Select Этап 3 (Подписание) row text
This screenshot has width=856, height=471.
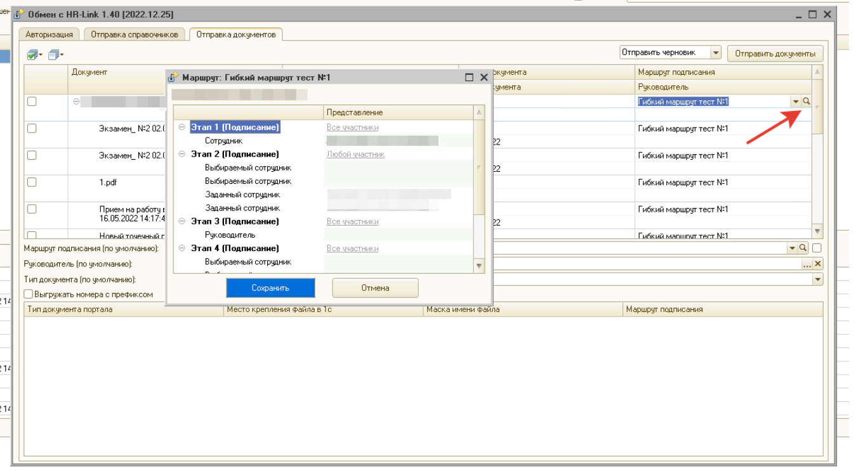pyautogui.click(x=235, y=221)
